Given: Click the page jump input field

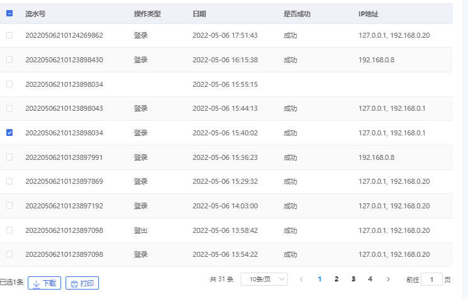Looking at the screenshot, I should (431, 279).
